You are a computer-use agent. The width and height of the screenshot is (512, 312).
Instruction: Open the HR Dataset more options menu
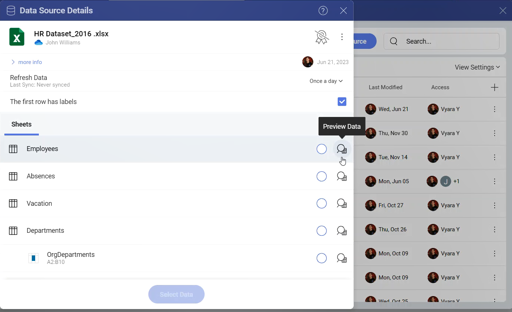point(342,37)
